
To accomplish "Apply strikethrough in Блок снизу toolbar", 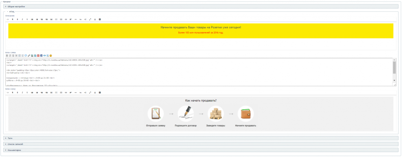I will [27, 92].
